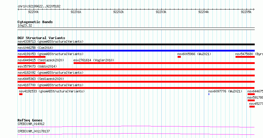Click the nsv4339713 gnomADStructuralVariants label

(x=51, y=41)
